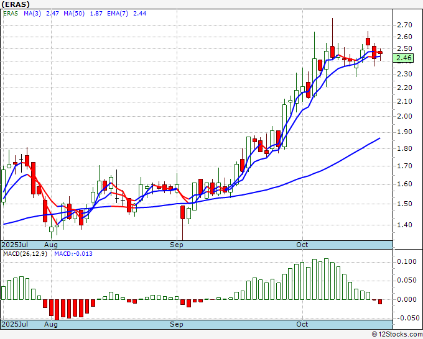
Task: Click the (ERAS) ticker title
Action: pos(16,4)
